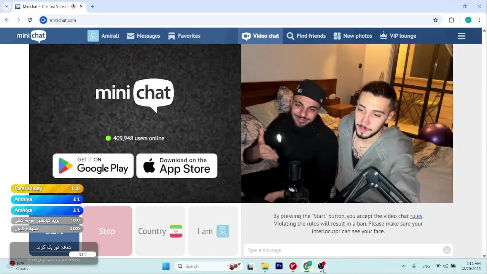The height and width of the screenshot is (274, 487).
Task: Open the New photos page
Action: pos(353,36)
